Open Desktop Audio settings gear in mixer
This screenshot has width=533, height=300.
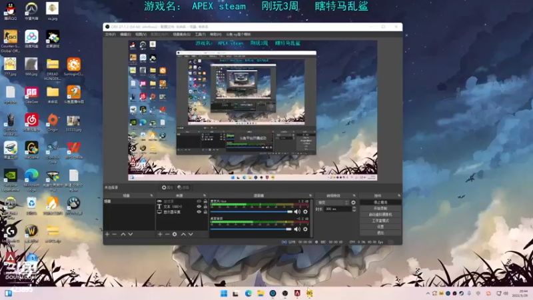coord(305,229)
